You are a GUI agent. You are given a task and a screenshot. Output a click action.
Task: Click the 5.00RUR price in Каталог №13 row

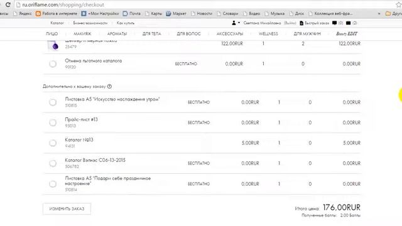[x=250, y=143]
